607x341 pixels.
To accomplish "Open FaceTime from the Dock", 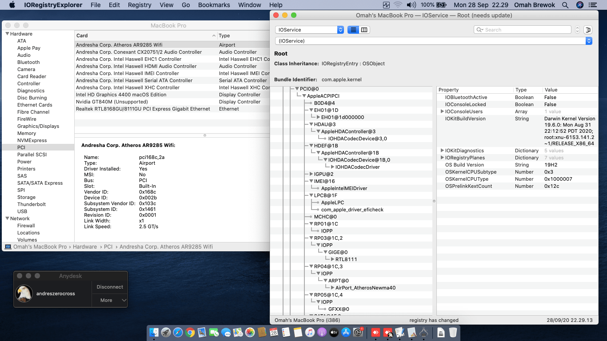I will [x=214, y=332].
